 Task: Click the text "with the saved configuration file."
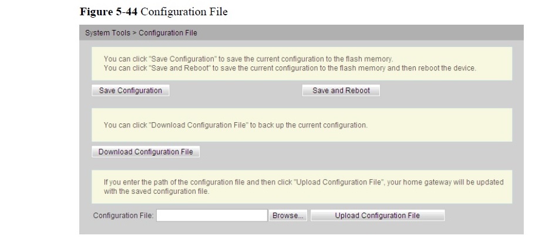[157, 191]
